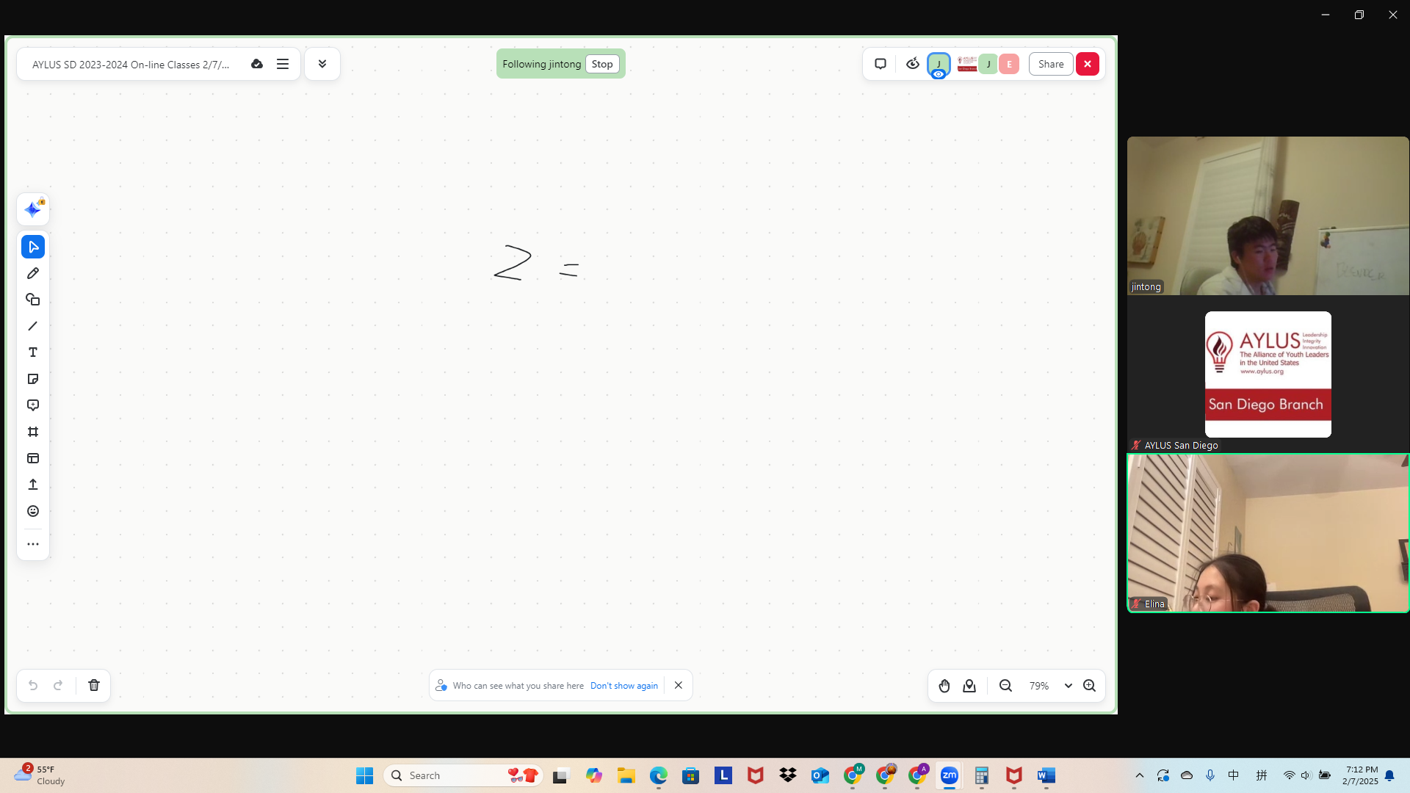Choose the pen drawing tool
The width and height of the screenshot is (1410, 793).
[33, 273]
